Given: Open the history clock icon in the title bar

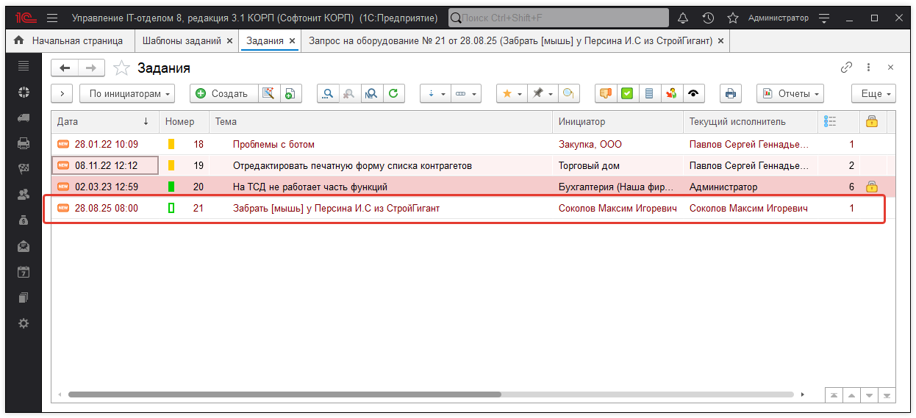Looking at the screenshot, I should point(707,18).
